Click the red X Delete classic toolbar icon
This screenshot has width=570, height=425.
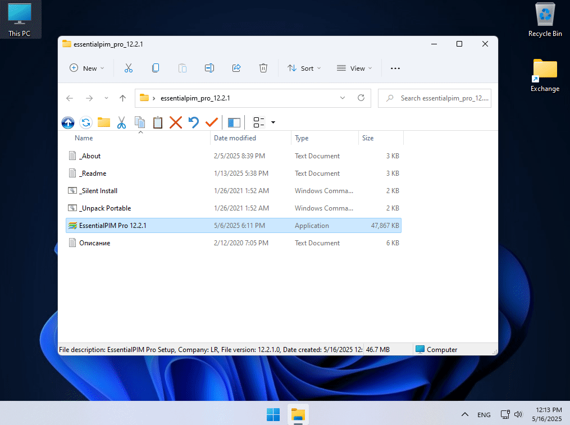point(176,122)
